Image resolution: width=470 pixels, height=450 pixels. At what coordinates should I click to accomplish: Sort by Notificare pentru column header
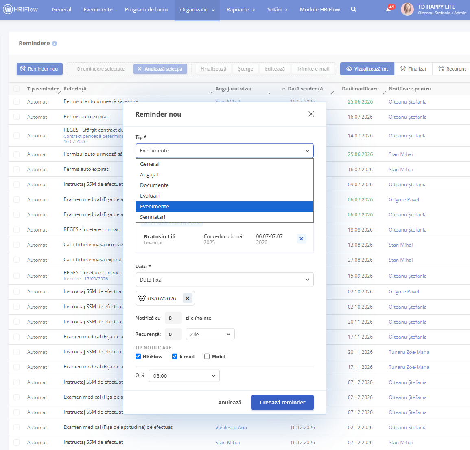point(410,89)
